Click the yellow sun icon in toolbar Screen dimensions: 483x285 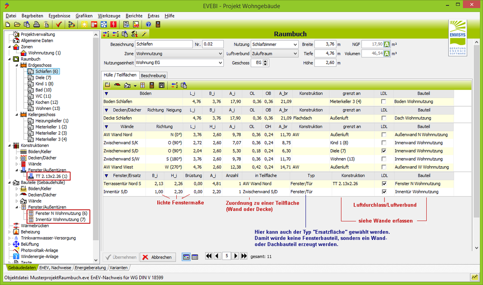(x=84, y=24)
